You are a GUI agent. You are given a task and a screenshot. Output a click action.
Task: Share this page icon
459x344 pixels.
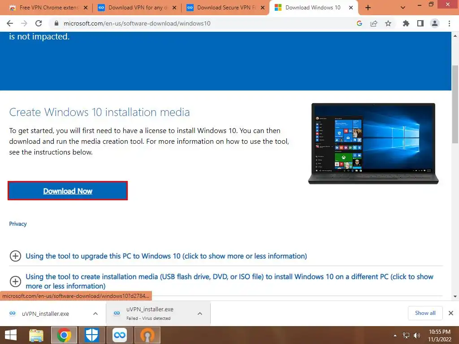[374, 23]
